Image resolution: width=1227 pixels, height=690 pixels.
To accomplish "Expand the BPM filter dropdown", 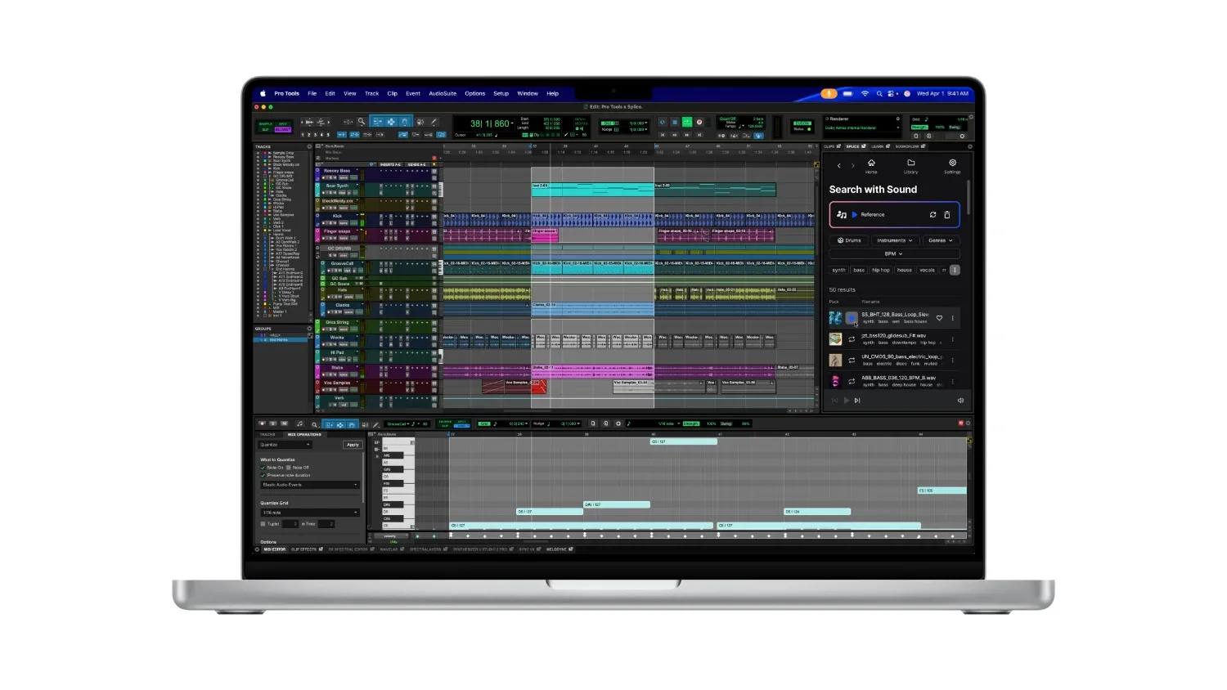I will [892, 253].
